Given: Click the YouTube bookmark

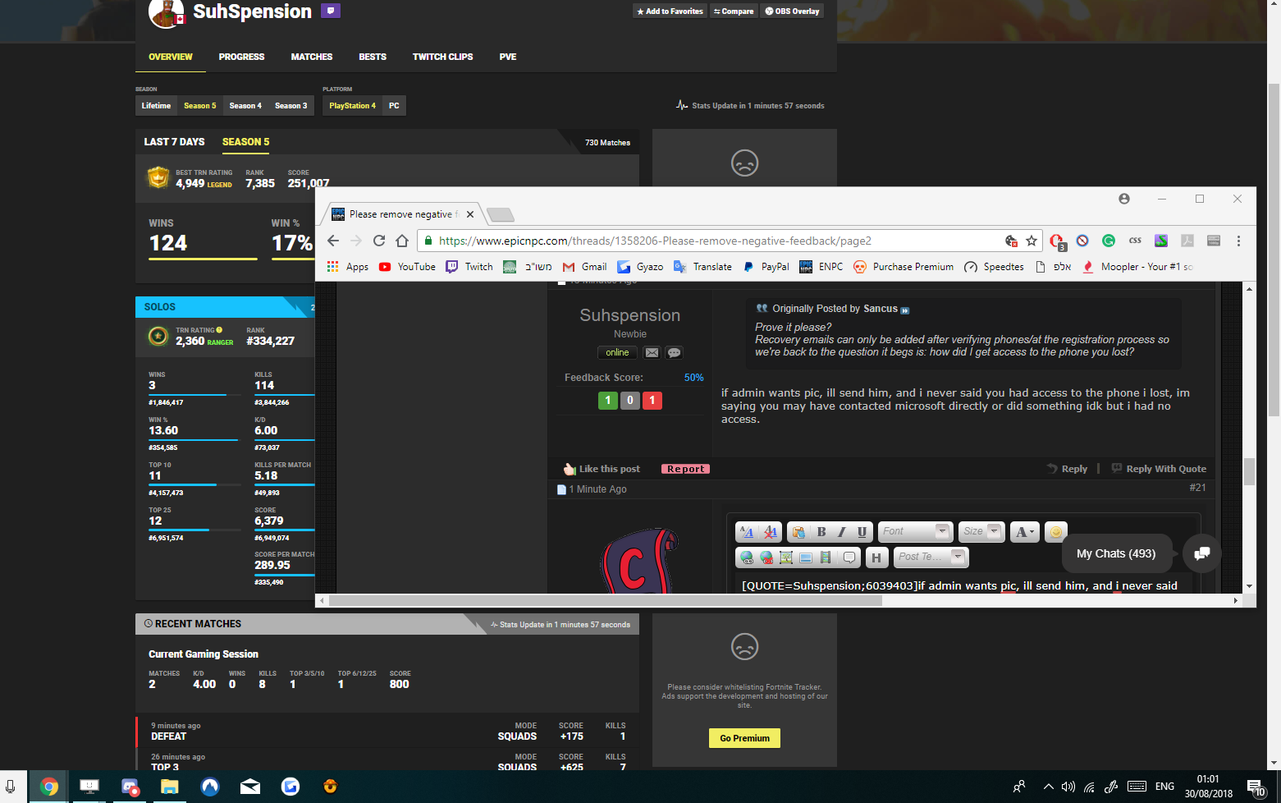Looking at the screenshot, I should (407, 267).
